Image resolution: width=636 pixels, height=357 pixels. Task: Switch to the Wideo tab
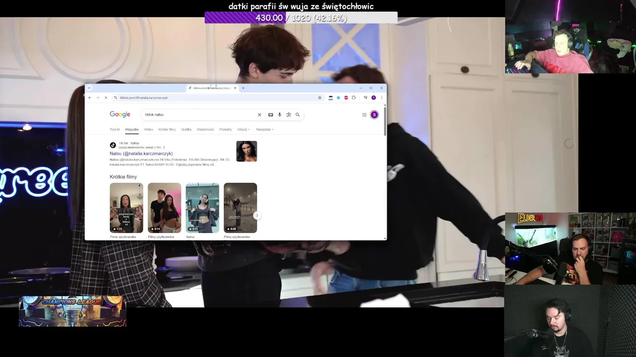point(149,129)
